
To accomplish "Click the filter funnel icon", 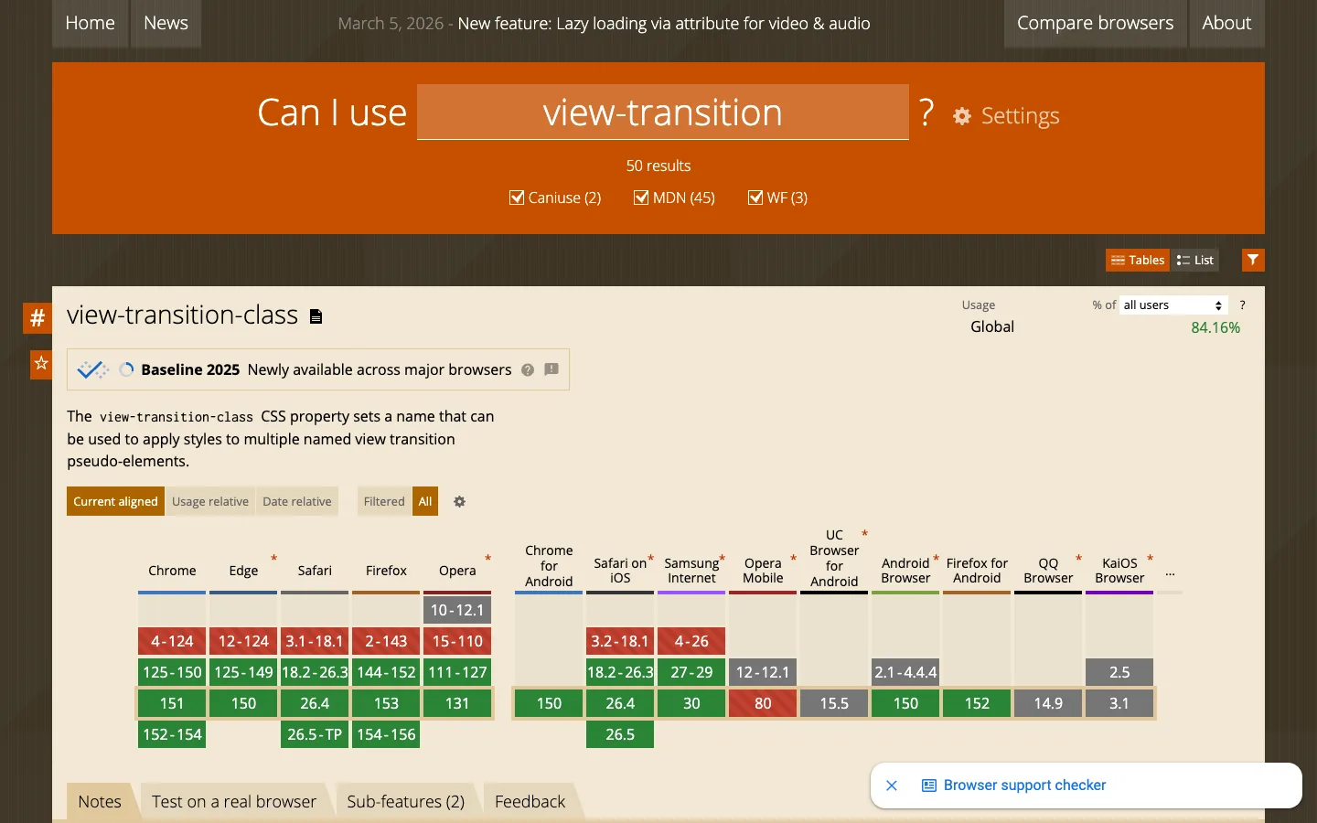I will (1253, 261).
